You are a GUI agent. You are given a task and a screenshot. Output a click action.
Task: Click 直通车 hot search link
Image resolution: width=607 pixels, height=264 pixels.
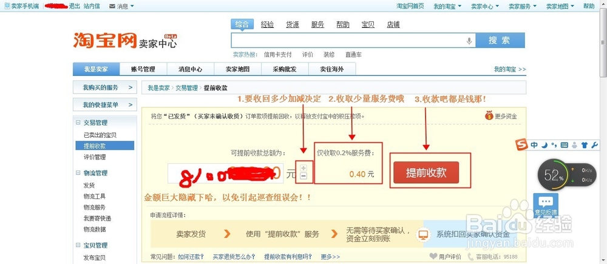pos(354,55)
